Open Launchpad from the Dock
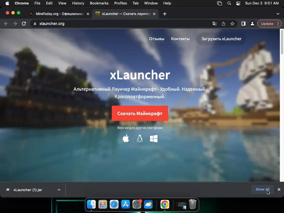The height and width of the screenshot is (213, 284). point(103,204)
